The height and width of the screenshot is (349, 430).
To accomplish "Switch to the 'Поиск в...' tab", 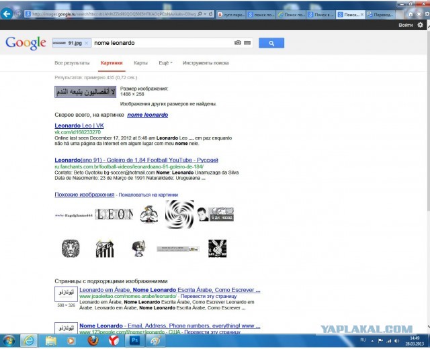I will pos(321,15).
